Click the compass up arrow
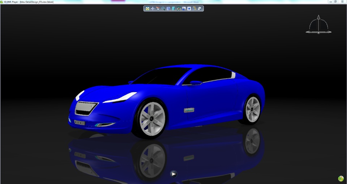The width and height of the screenshot is (347, 184). 318,17
